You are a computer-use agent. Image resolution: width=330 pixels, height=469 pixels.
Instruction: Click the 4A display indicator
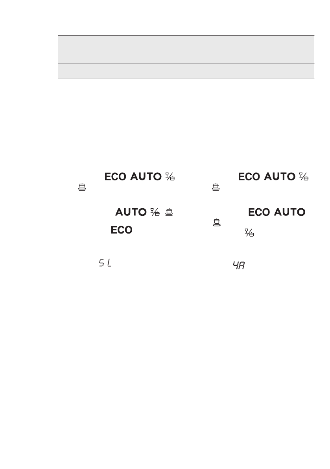(239, 265)
